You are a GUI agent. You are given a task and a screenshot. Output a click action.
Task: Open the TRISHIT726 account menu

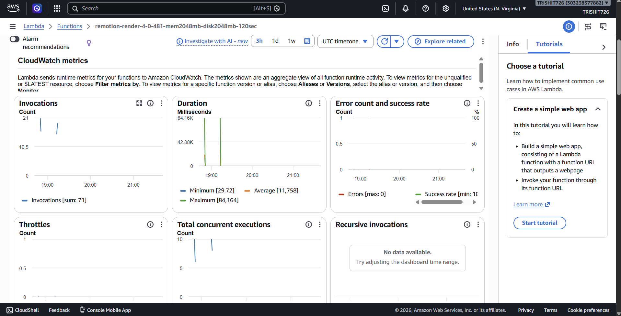573,3
